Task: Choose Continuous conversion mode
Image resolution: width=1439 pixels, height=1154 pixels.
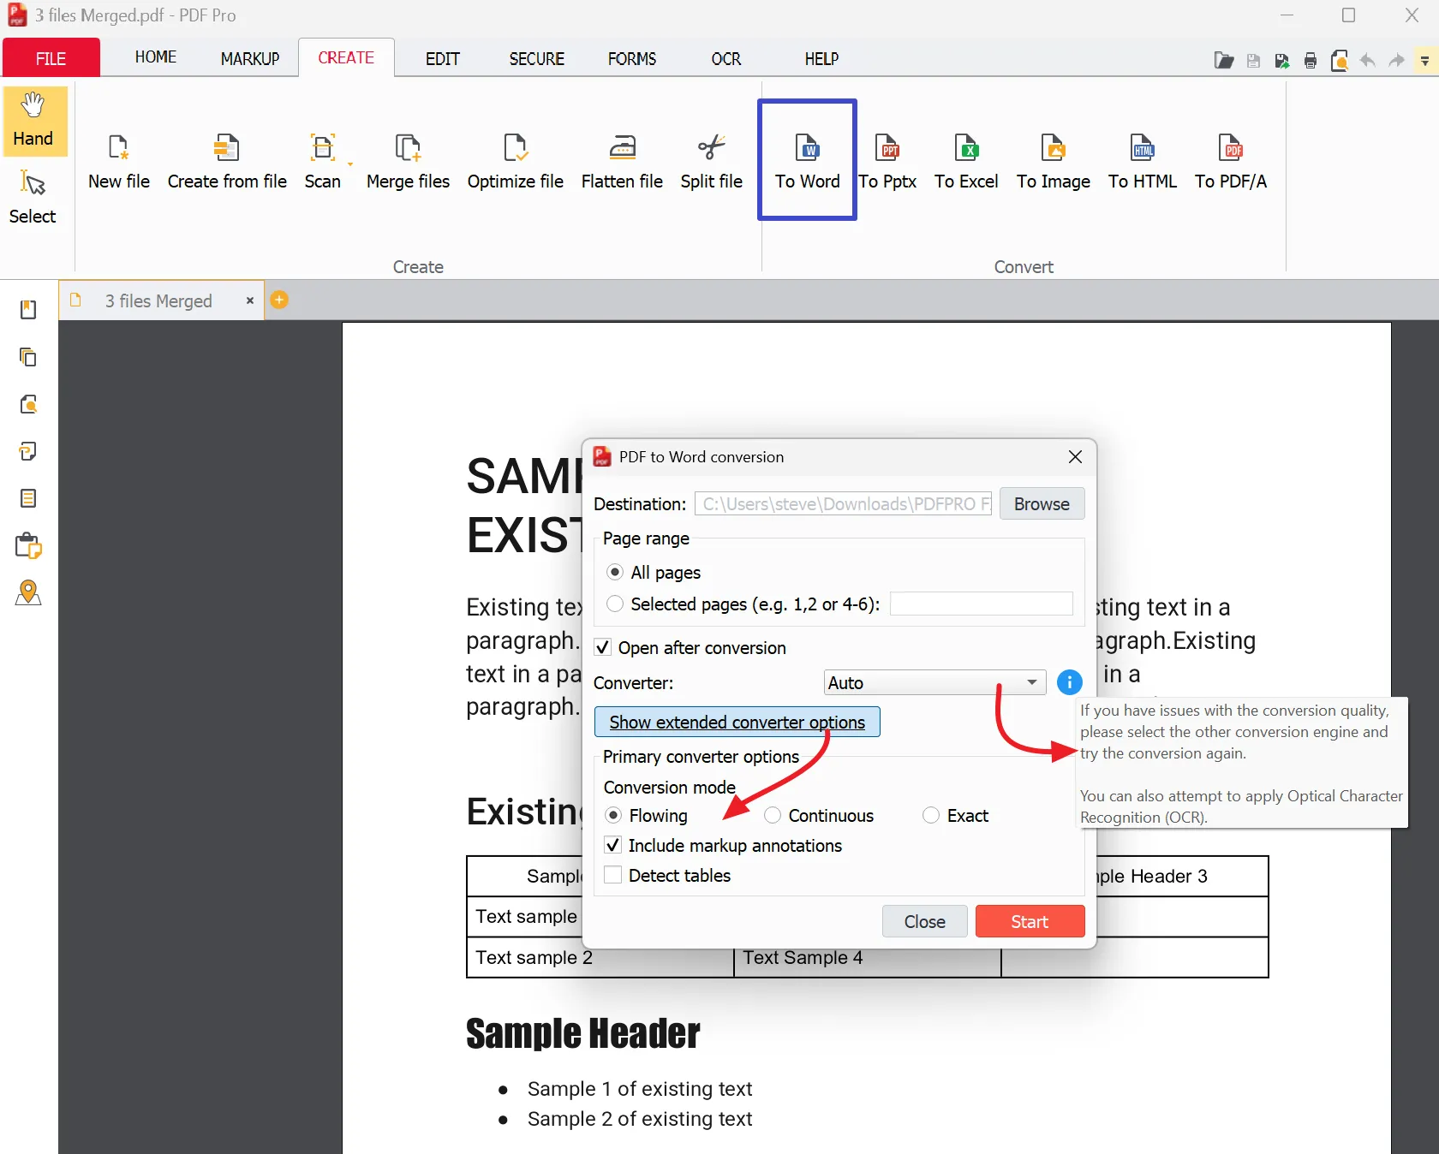Action: [x=773, y=815]
